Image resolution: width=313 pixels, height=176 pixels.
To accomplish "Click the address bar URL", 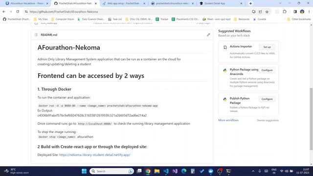I will pos(64,12).
